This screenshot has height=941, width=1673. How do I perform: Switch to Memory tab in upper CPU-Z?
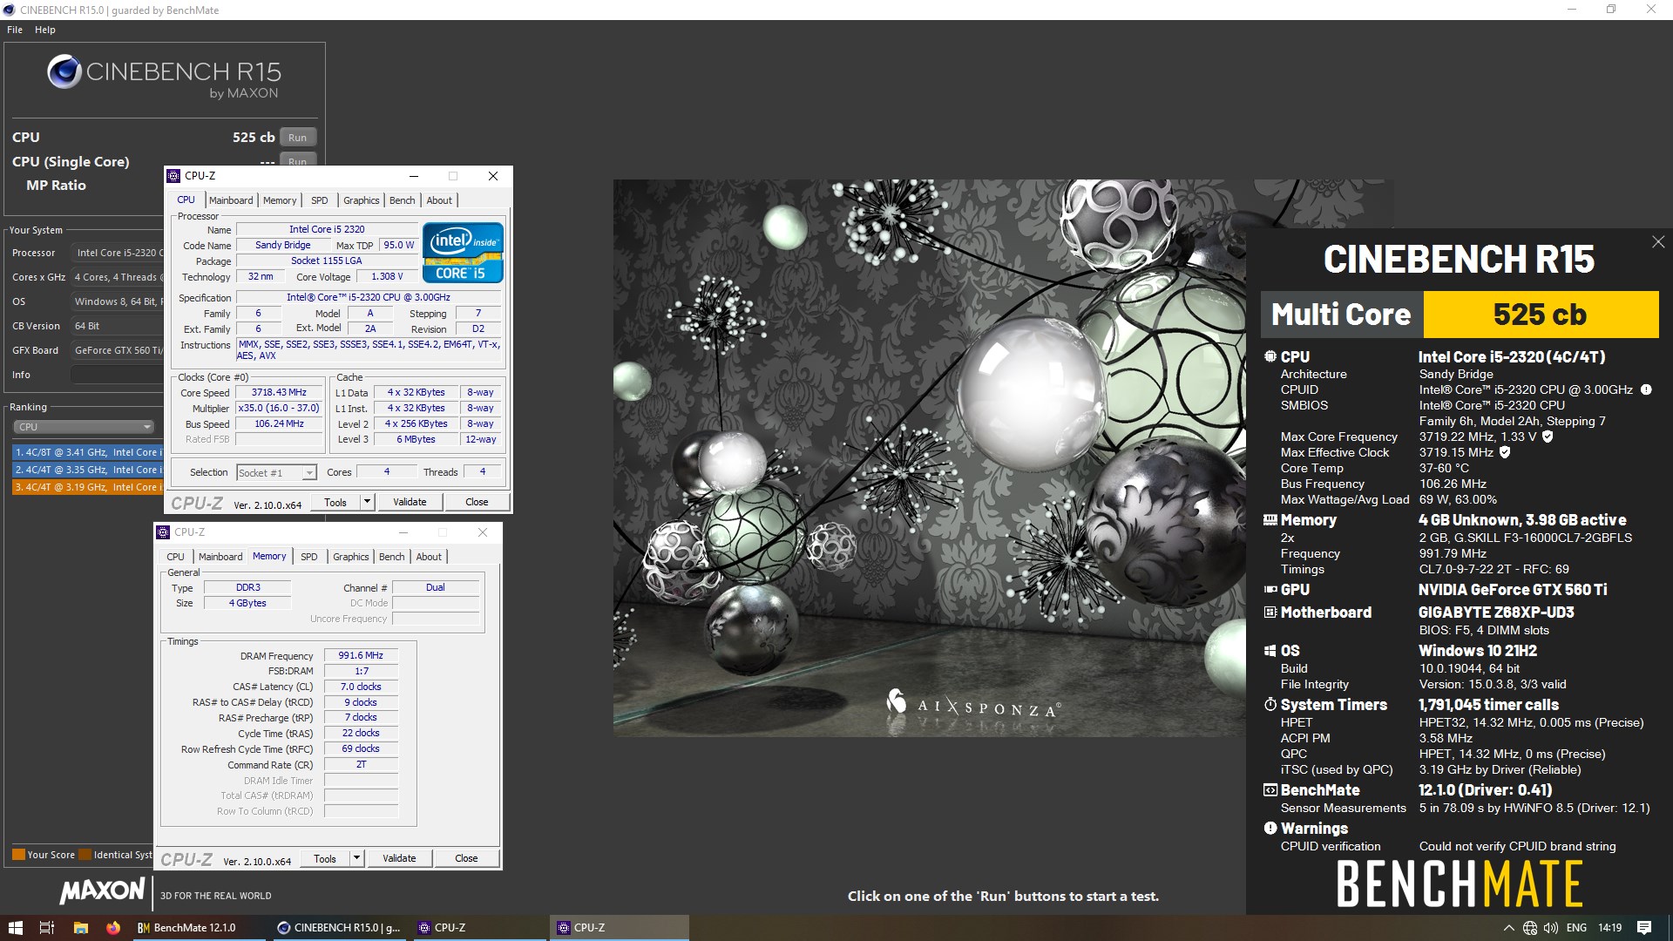point(280,200)
